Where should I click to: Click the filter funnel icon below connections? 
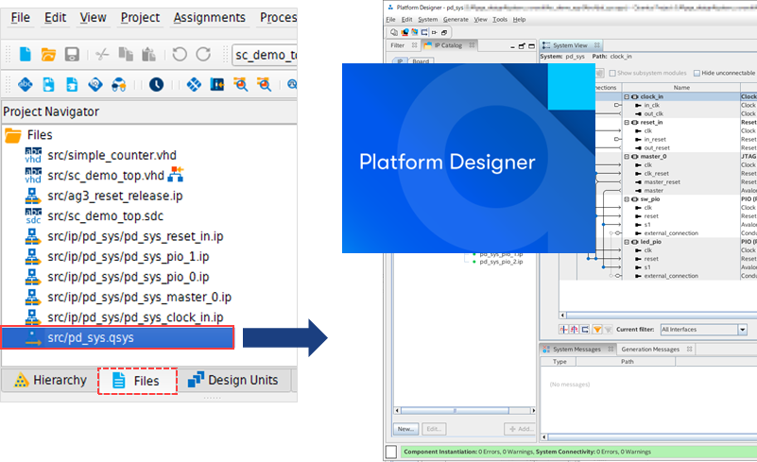tap(597, 329)
